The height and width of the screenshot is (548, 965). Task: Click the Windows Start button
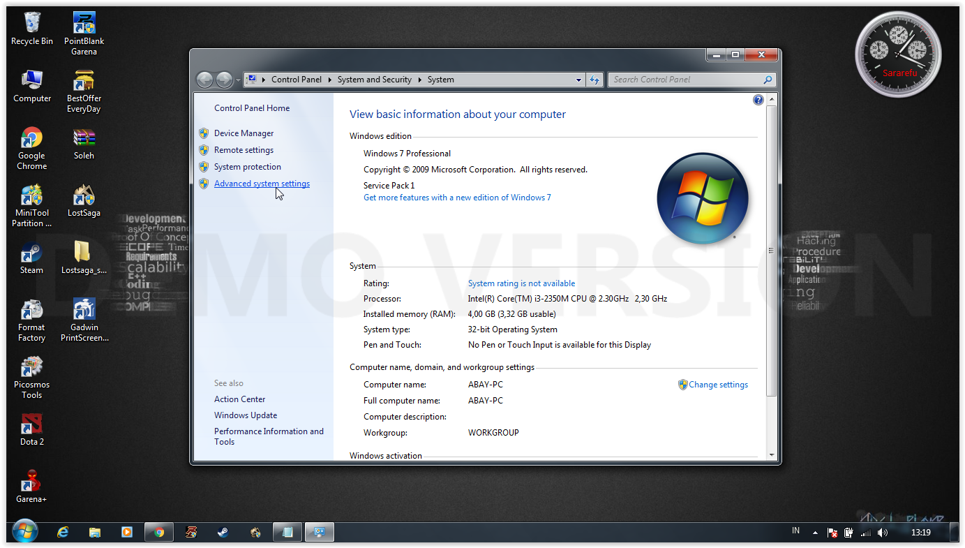[25, 532]
